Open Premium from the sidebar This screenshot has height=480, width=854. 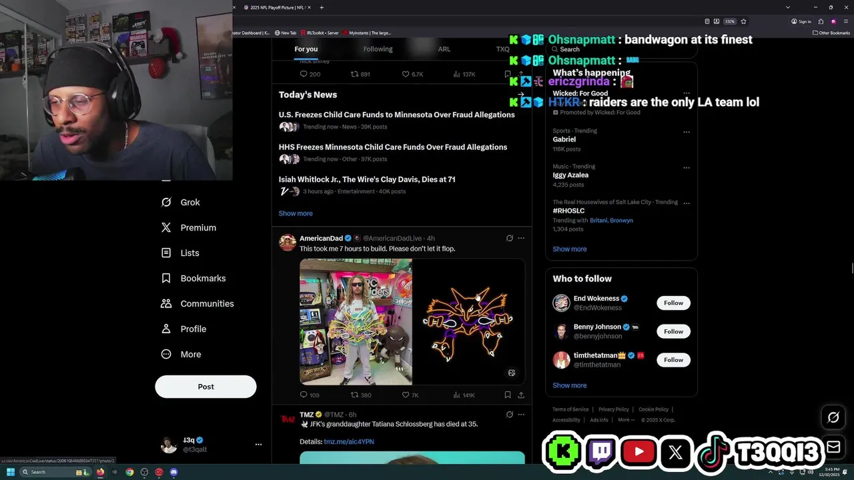(x=189, y=227)
